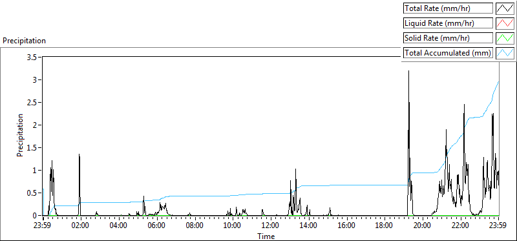
Task: Select the Liquid Rate (mm/hr) legend label
Action: click(448, 23)
